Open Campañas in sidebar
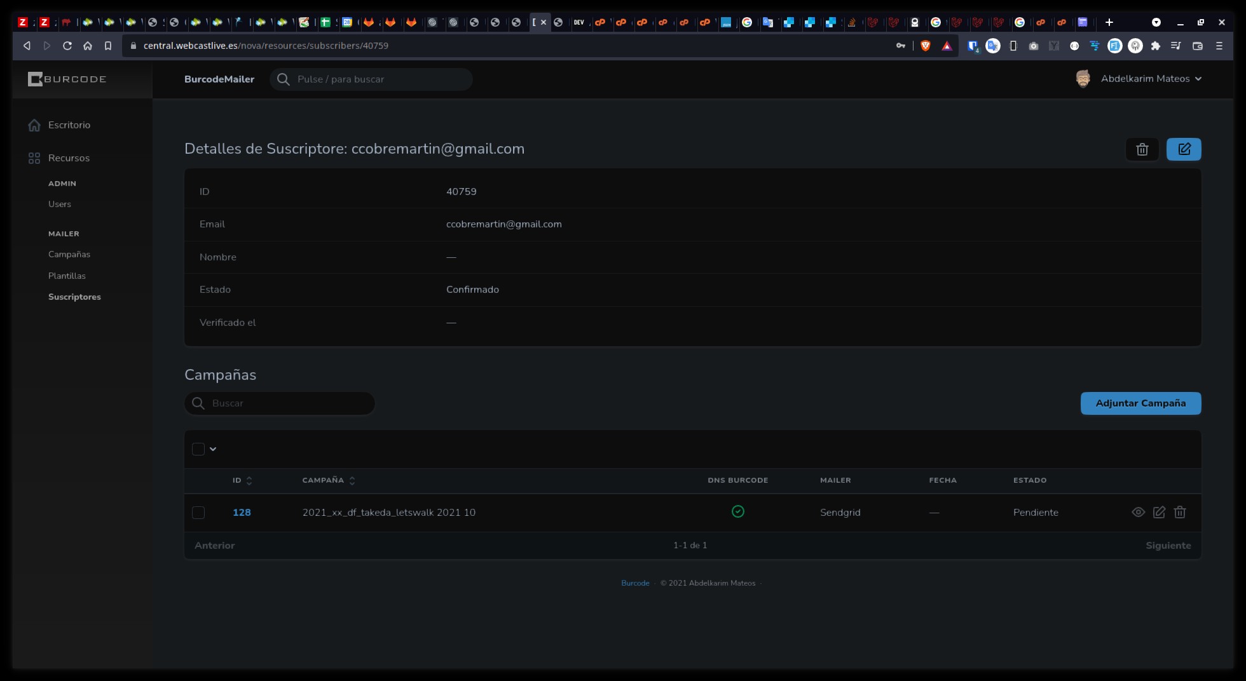 point(69,254)
